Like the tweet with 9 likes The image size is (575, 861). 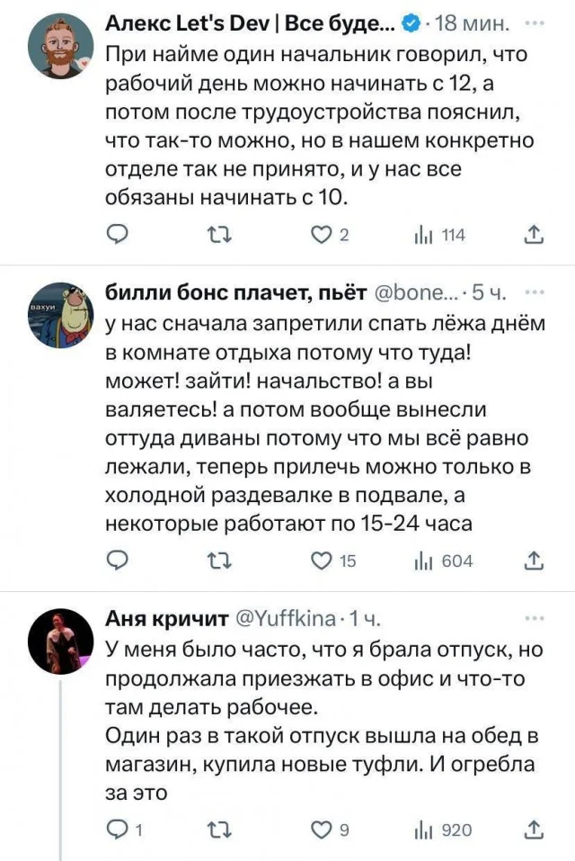pos(321,830)
